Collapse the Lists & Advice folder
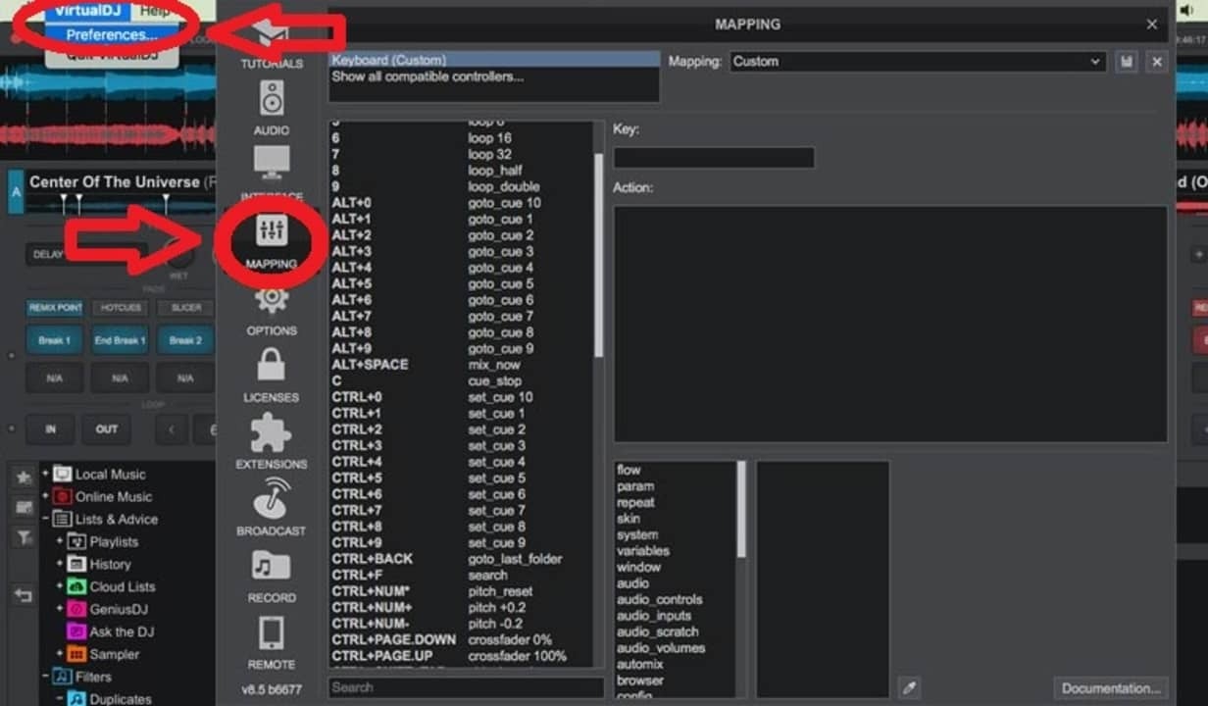The height and width of the screenshot is (706, 1208). [45, 519]
